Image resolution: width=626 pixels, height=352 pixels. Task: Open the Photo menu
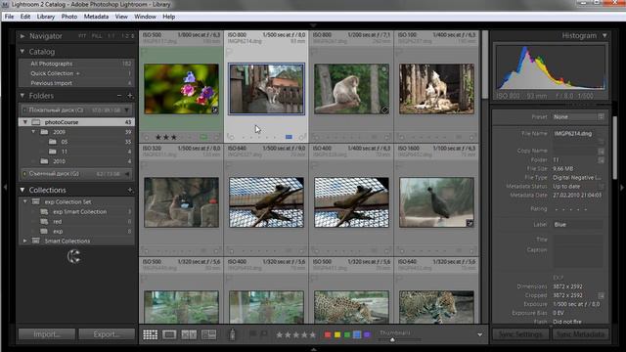69,17
